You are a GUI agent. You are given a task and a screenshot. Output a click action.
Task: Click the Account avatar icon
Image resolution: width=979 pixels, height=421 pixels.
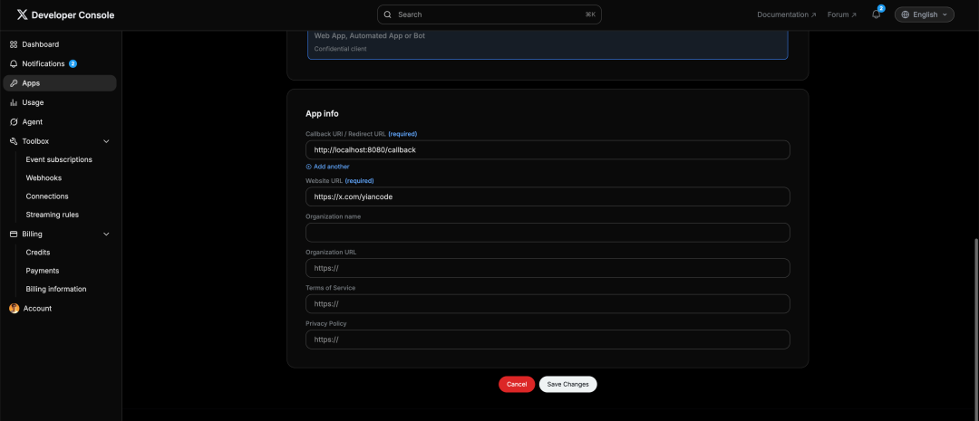point(15,308)
